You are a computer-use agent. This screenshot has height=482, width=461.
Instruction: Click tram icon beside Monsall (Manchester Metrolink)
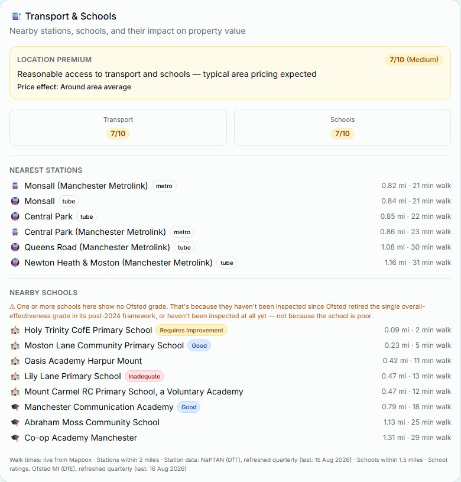(x=15, y=186)
